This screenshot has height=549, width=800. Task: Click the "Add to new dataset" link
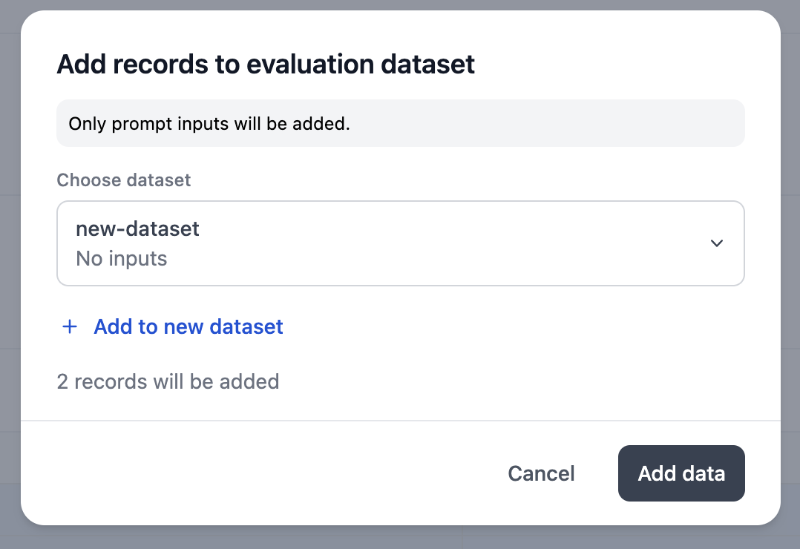[188, 326]
